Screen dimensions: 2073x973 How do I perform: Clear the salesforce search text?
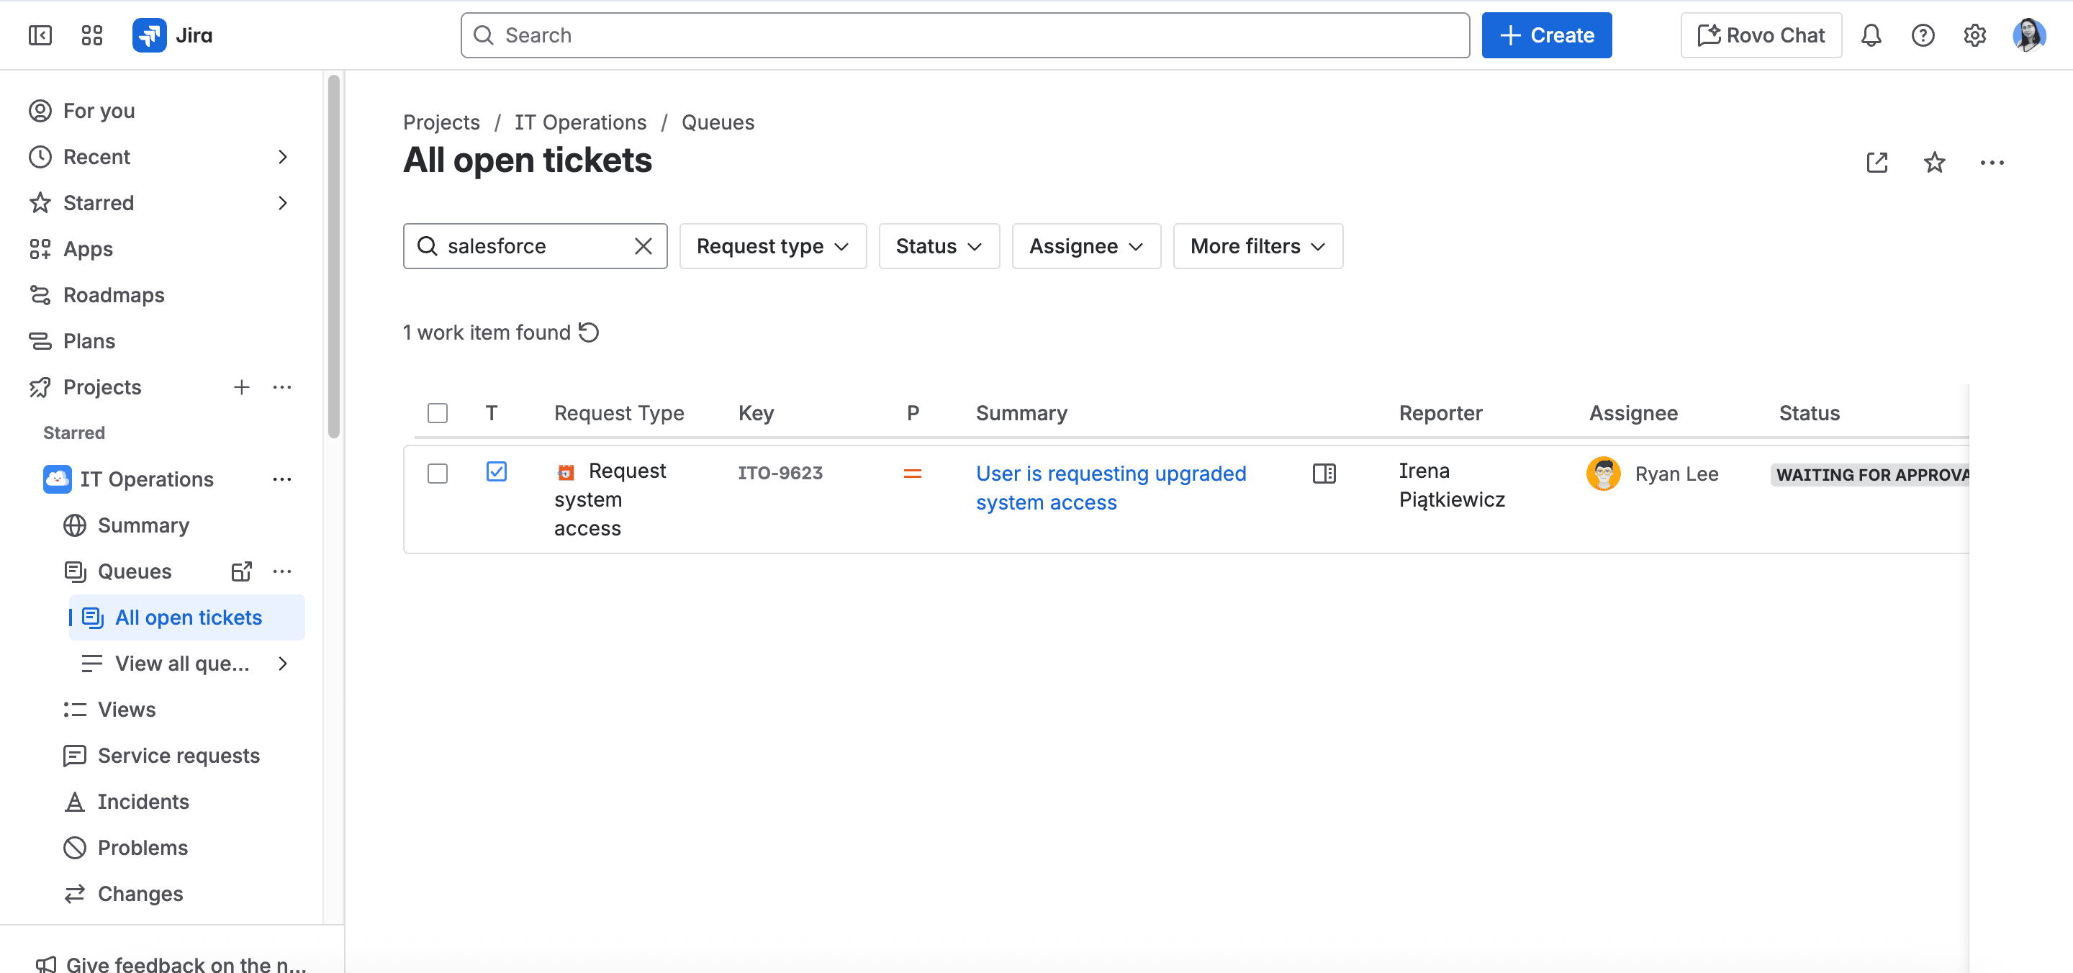(x=643, y=246)
